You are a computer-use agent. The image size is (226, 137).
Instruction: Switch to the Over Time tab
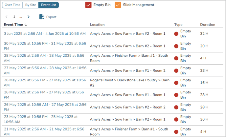click(x=12, y=5)
